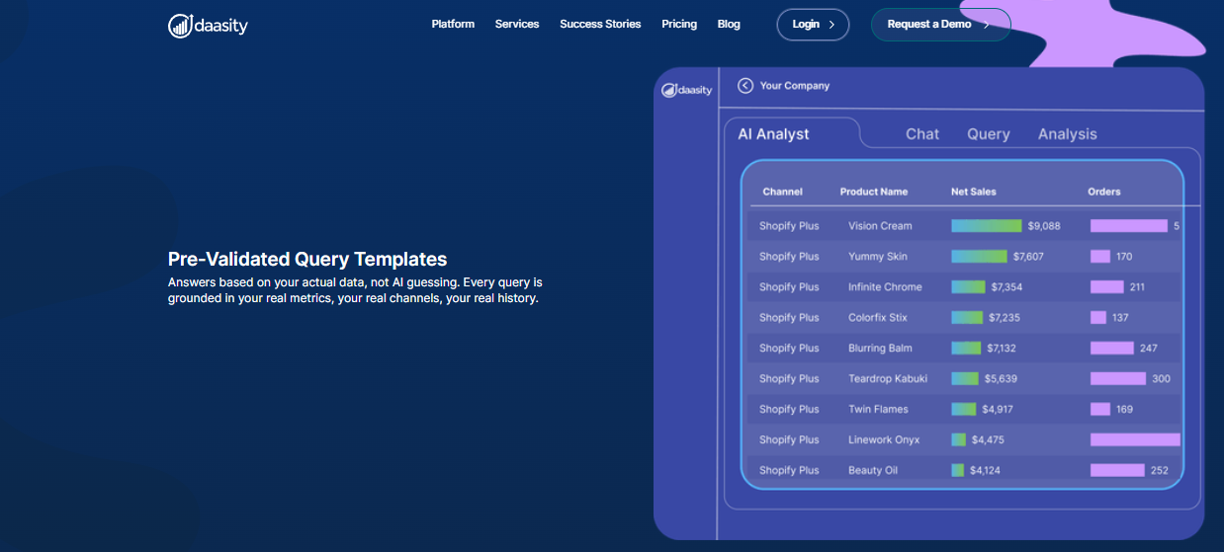
Task: Select the AI Analyst tab
Action: tap(773, 134)
